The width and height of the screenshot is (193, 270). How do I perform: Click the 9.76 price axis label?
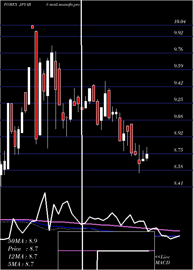coord(178,49)
